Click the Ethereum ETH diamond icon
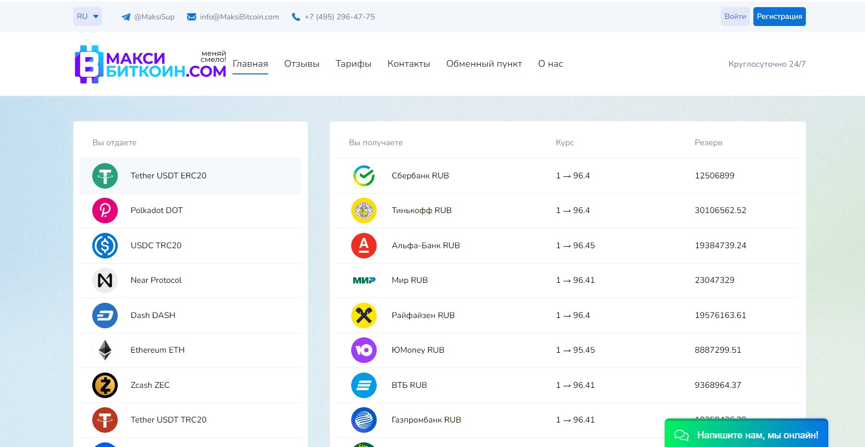Screen dimensions: 865x447 click(x=105, y=350)
